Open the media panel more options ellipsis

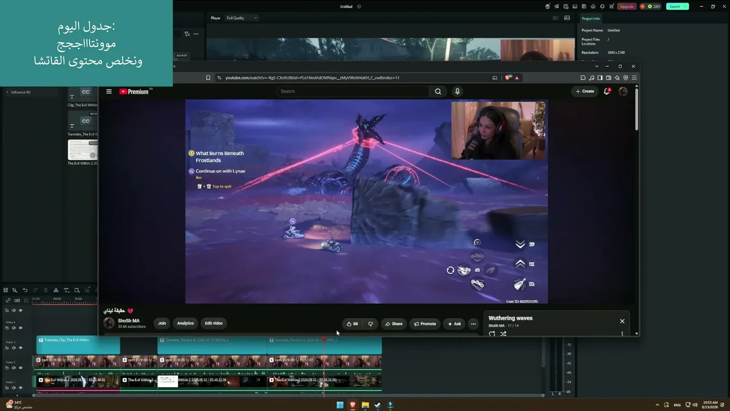(x=196, y=34)
